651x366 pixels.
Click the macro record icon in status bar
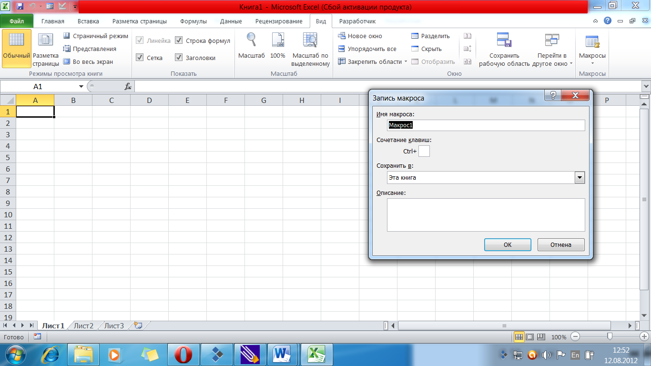(37, 336)
